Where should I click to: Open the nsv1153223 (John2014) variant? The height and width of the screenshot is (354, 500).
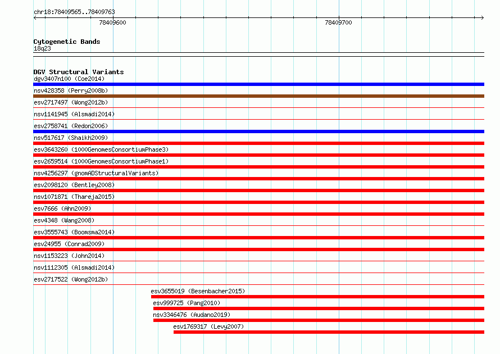click(x=69, y=256)
